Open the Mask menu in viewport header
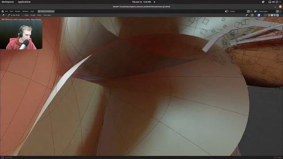The height and width of the screenshot is (159, 283). (x=39, y=15)
